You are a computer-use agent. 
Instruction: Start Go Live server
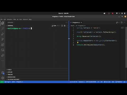point(107,82)
